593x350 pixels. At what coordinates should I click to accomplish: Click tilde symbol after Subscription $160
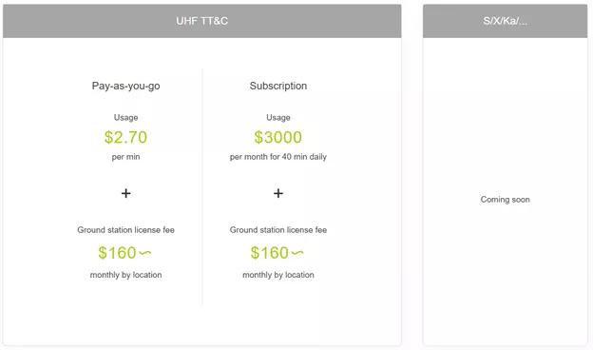tap(297, 253)
